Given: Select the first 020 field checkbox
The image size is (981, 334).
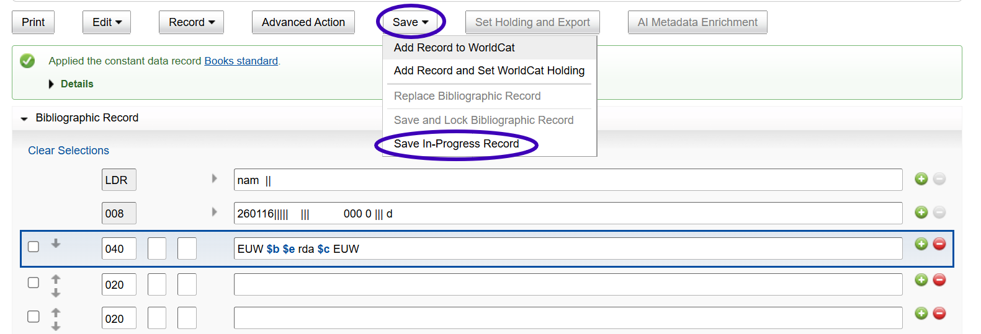Looking at the screenshot, I should pyautogui.click(x=34, y=283).
